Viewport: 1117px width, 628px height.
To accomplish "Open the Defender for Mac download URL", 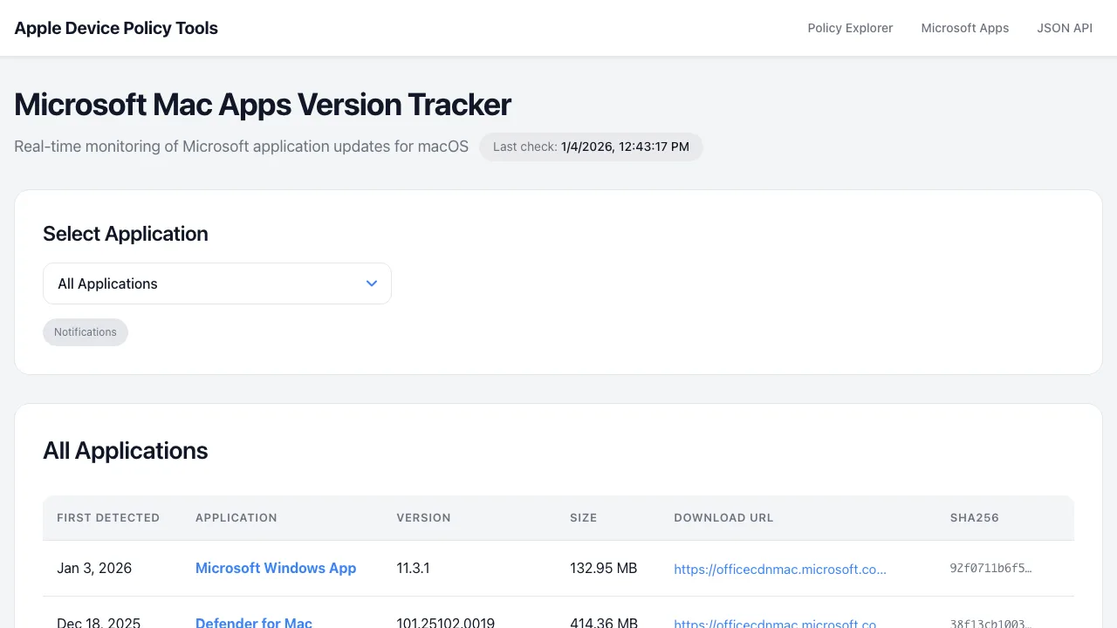I will [780, 623].
